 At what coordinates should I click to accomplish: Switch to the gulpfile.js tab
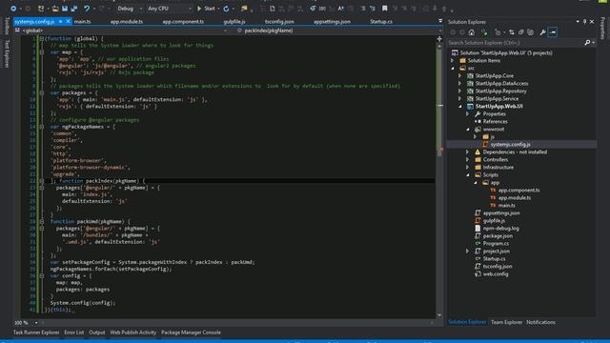[x=234, y=21]
